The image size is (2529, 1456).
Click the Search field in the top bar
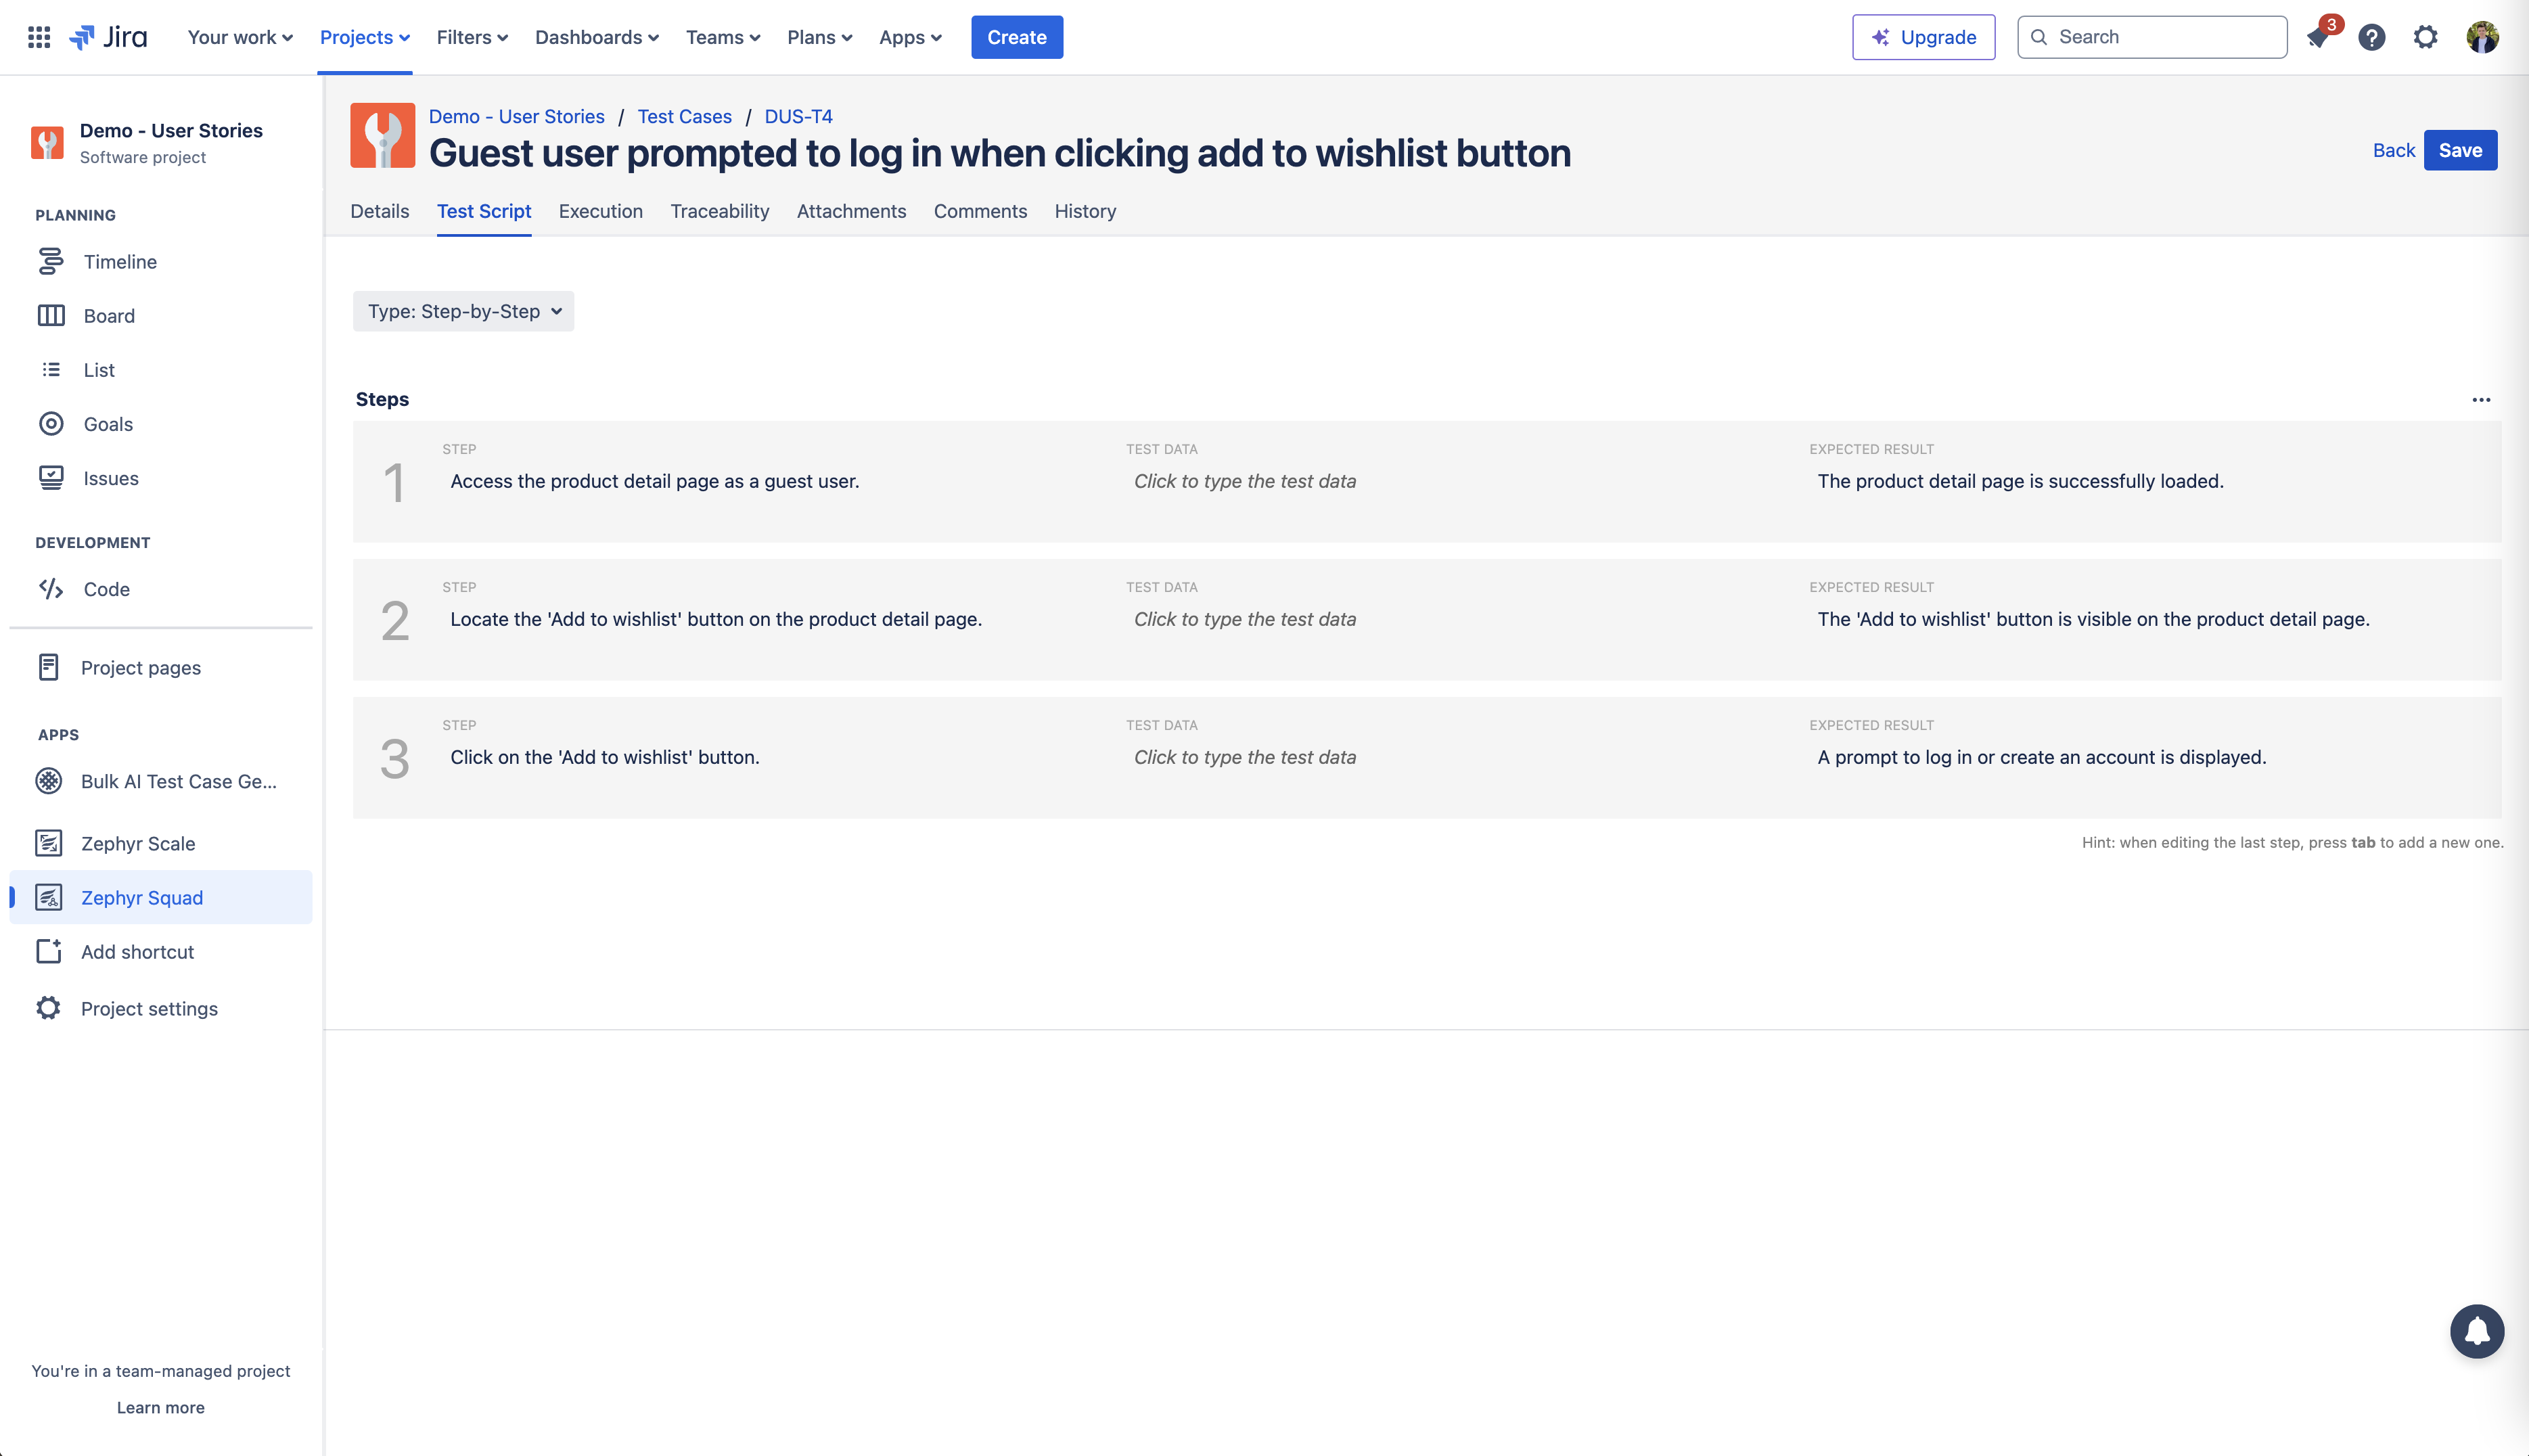[2151, 37]
